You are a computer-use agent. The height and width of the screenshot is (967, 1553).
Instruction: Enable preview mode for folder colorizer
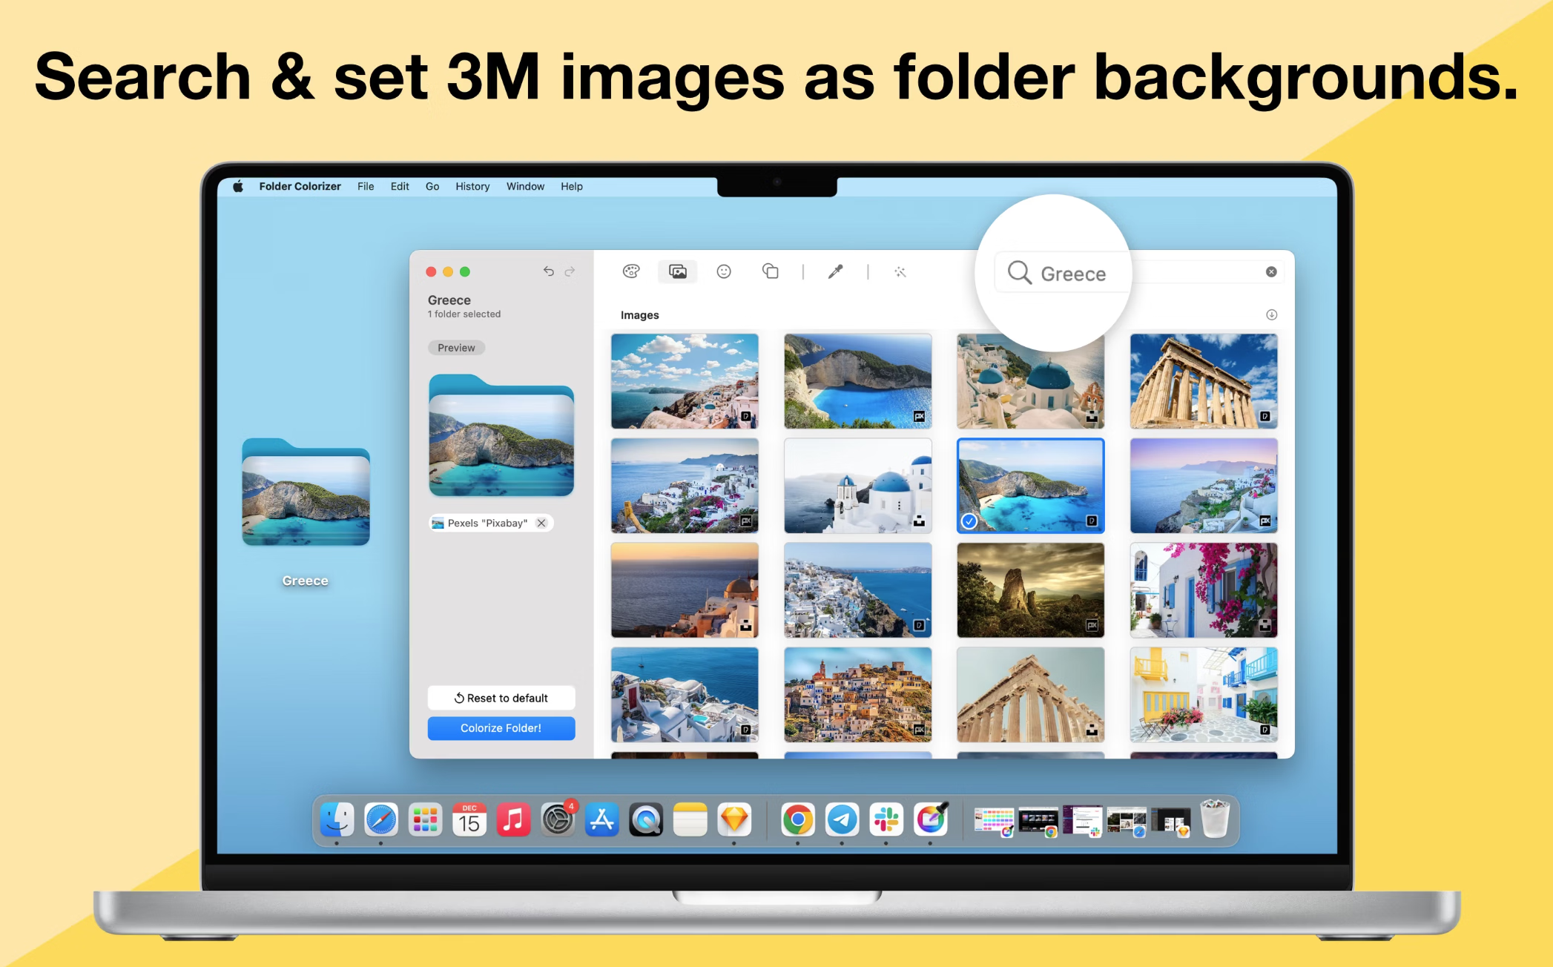tap(455, 346)
